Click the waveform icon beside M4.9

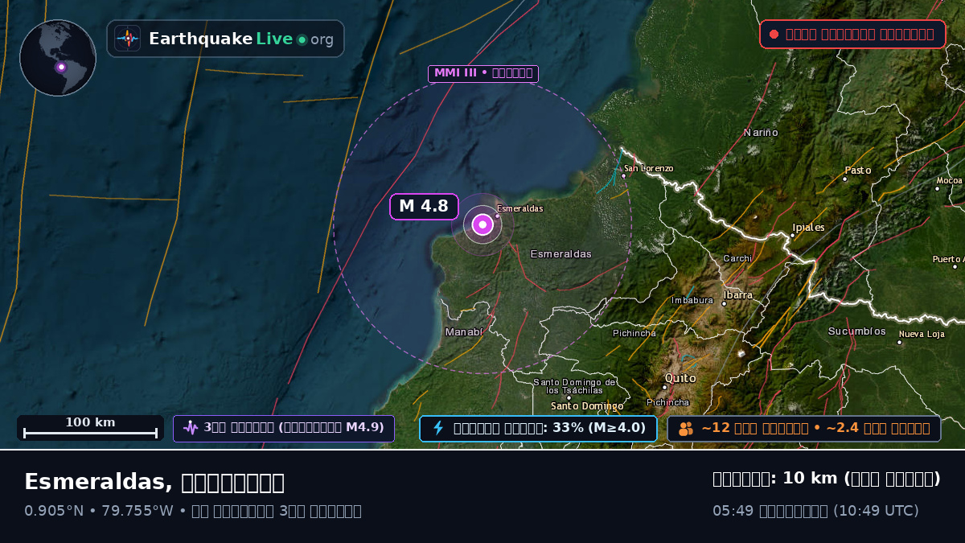(x=191, y=428)
